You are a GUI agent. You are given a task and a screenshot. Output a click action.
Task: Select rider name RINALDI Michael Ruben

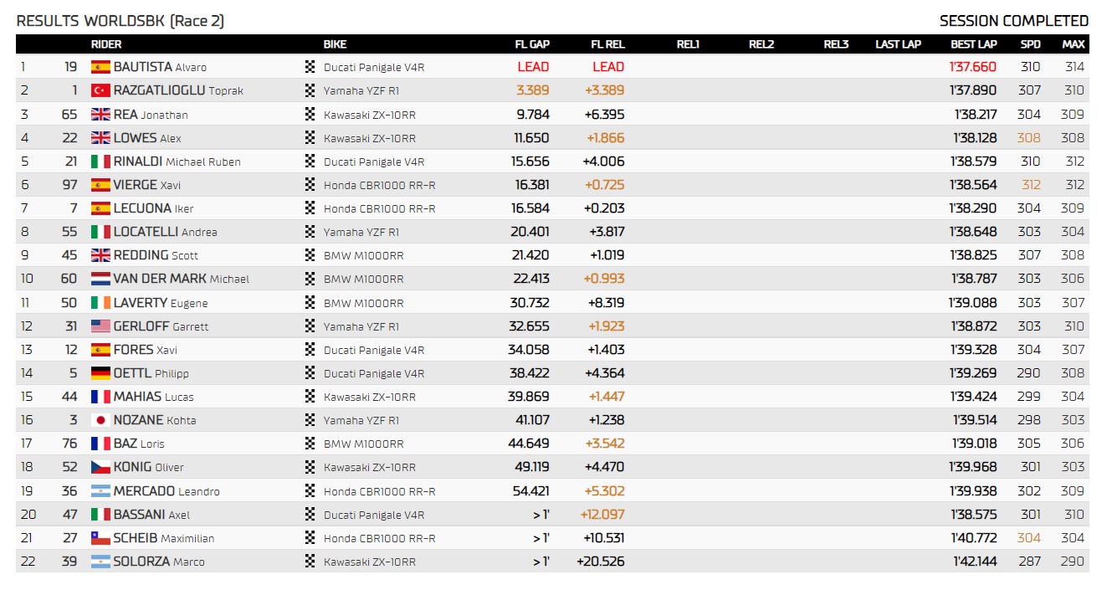point(177,162)
